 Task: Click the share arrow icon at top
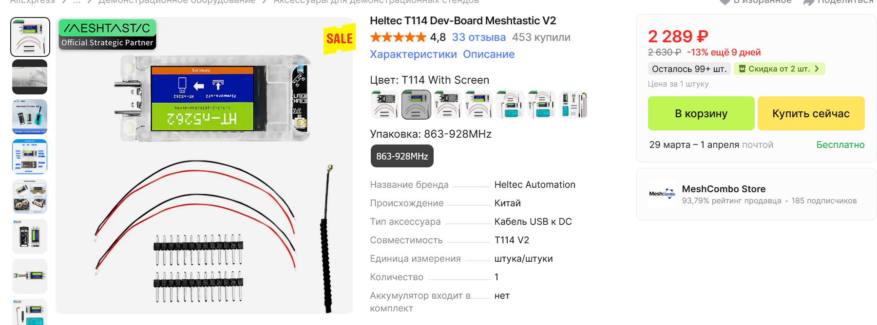[x=809, y=2]
